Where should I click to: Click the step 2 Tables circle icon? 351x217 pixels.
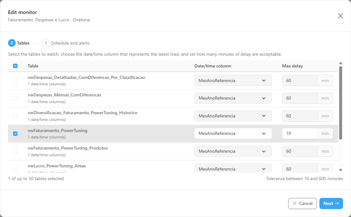[11, 43]
